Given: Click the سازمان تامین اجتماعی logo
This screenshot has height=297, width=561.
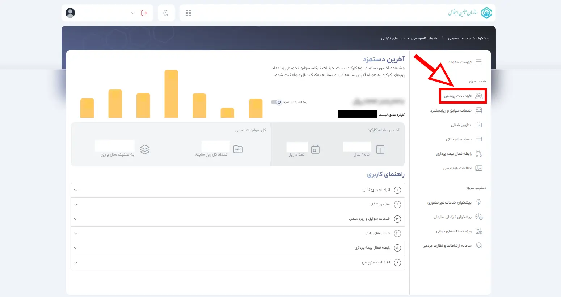Looking at the screenshot, I should [471, 13].
